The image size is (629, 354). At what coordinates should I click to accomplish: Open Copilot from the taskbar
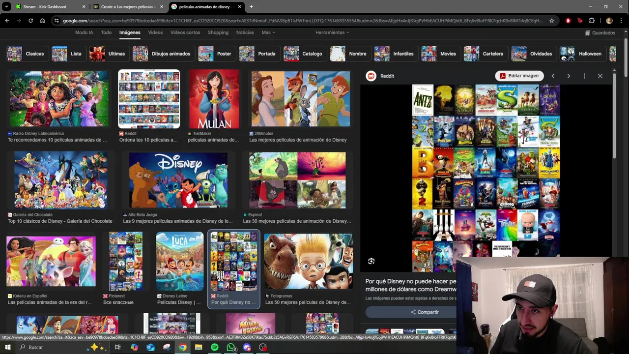pos(134,347)
